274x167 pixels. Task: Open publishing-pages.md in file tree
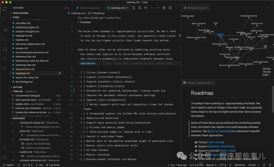27,27
